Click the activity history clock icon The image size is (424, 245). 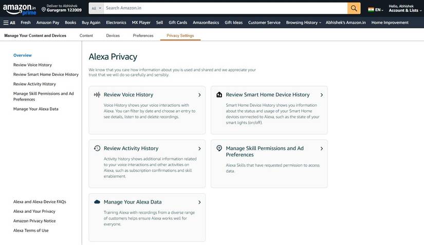[97, 148]
